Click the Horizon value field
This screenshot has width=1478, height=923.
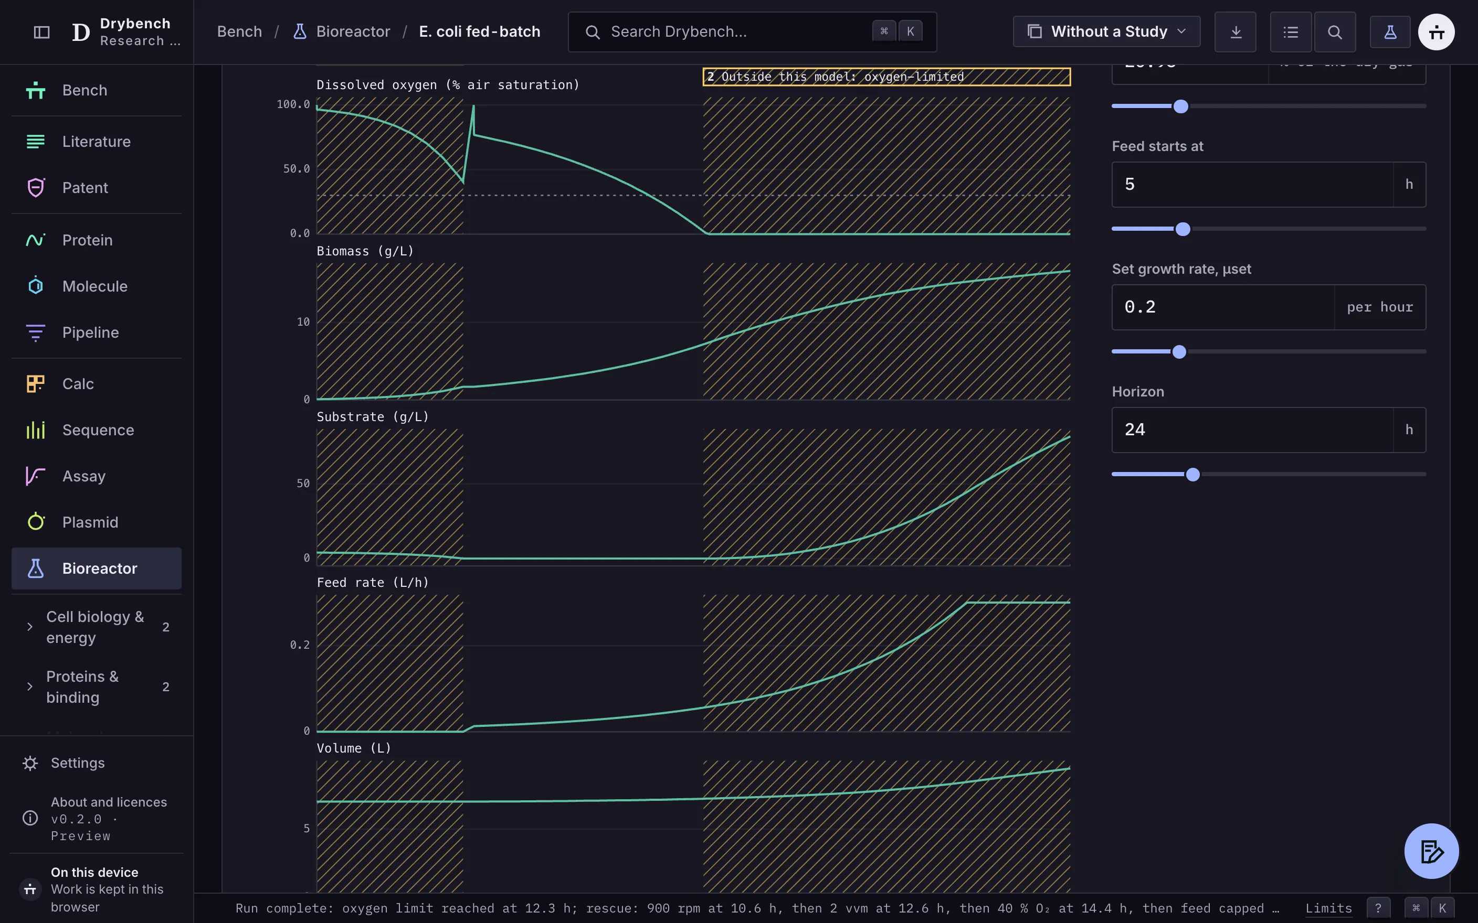point(1252,430)
